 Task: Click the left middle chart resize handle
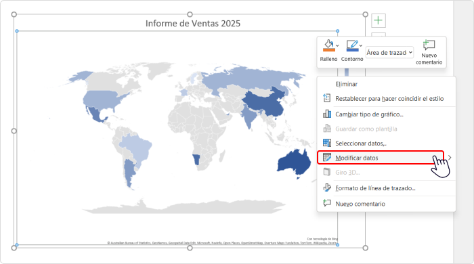point(14,131)
